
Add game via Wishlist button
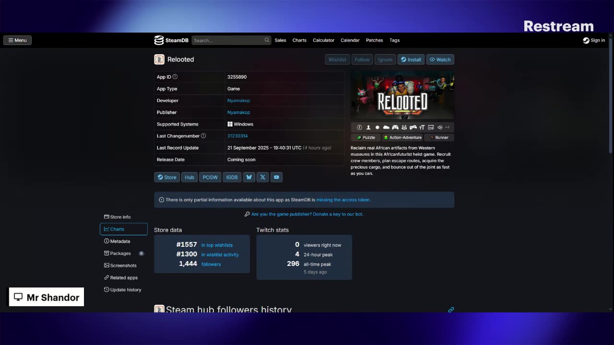pyautogui.click(x=337, y=59)
